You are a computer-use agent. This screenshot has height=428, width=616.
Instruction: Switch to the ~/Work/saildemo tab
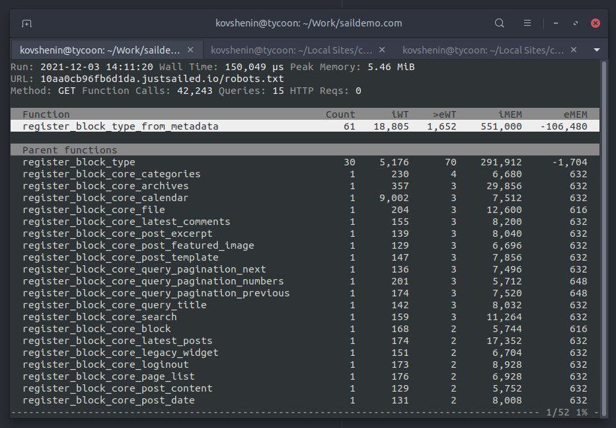pyautogui.click(x=99, y=50)
